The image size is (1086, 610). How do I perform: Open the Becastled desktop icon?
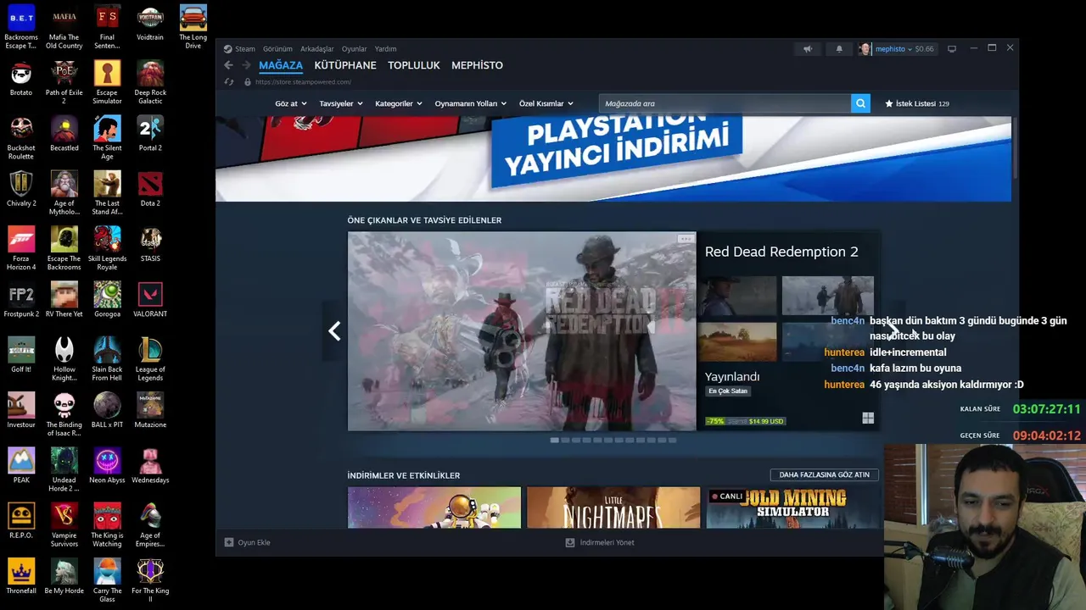(64, 134)
